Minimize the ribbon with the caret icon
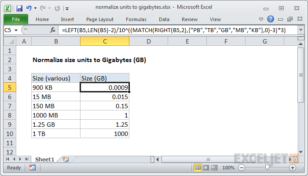This screenshot has width=308, height=176. (x=261, y=19)
